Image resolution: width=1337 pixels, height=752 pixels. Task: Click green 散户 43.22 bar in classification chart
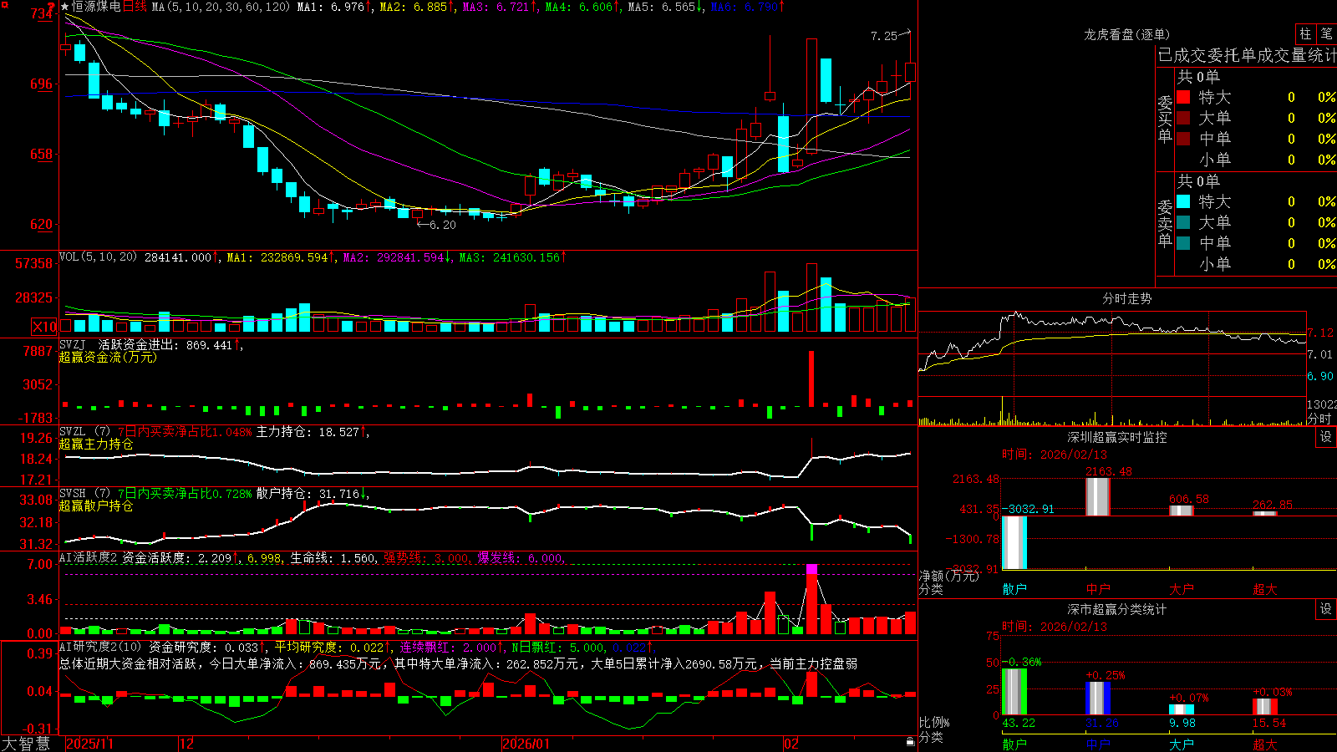[1014, 692]
